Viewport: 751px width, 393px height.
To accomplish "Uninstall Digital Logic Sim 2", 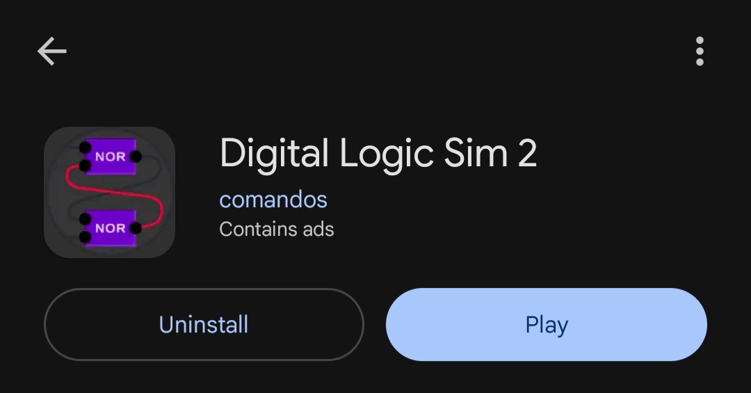I will coord(204,324).
